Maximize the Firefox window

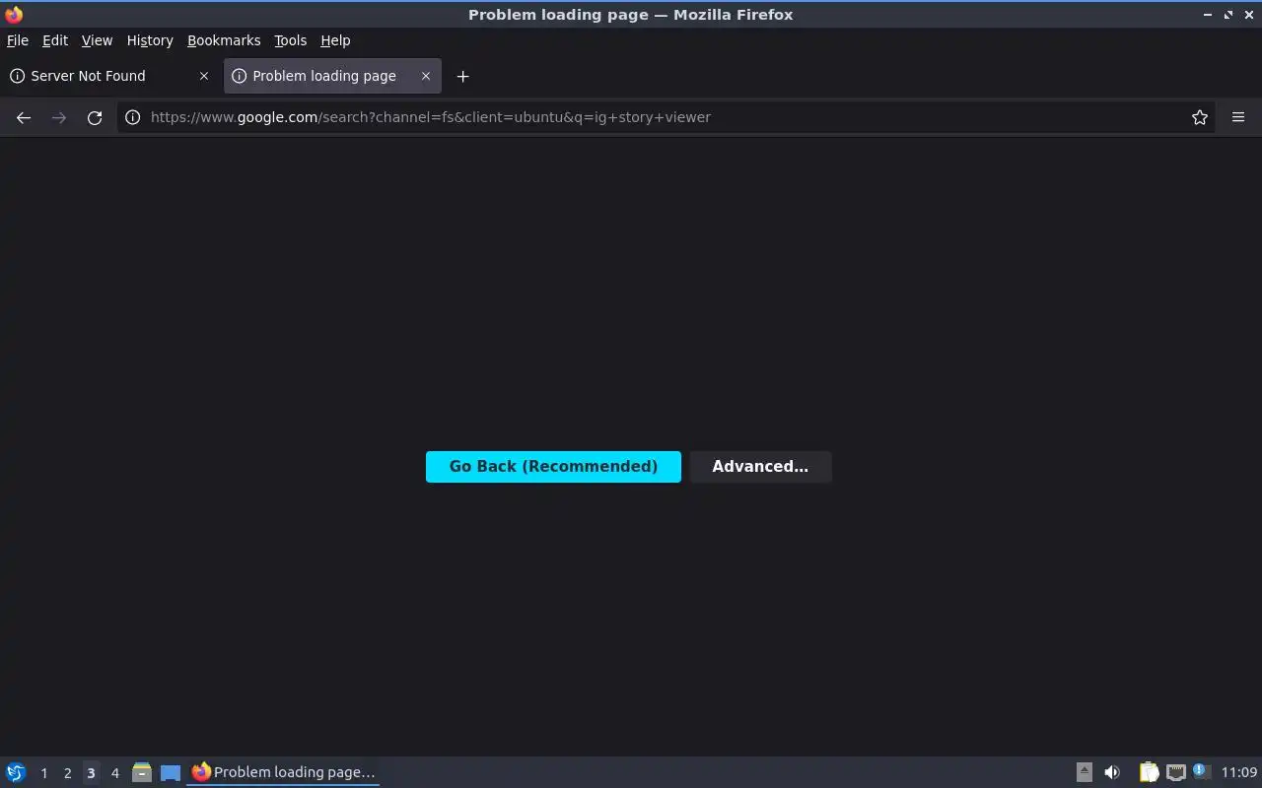[1228, 15]
